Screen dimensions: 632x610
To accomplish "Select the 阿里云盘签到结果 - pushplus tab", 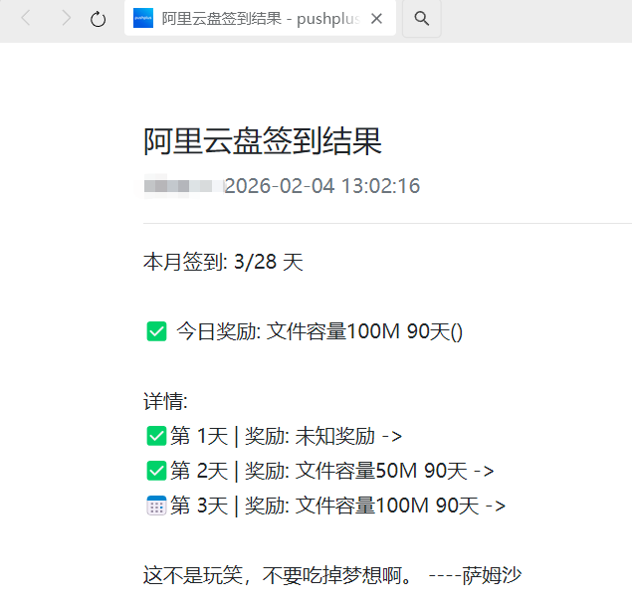I will [x=260, y=18].
